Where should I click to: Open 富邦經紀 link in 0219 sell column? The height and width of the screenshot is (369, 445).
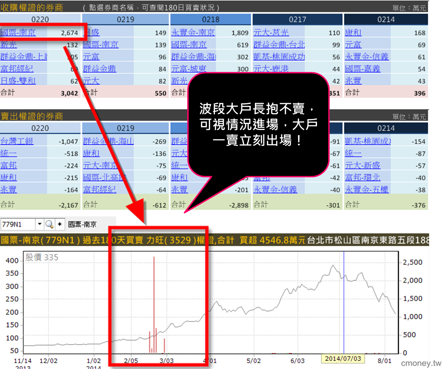point(100,190)
